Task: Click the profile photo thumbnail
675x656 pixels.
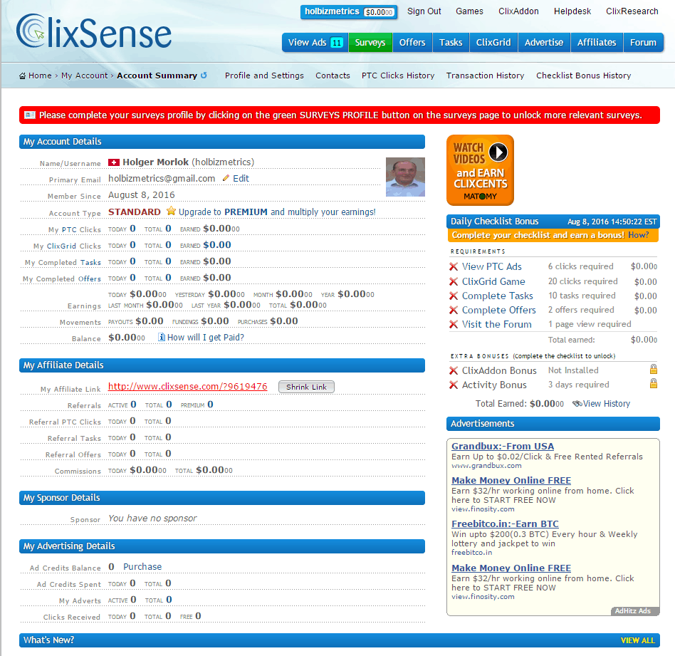Action: pyautogui.click(x=405, y=177)
